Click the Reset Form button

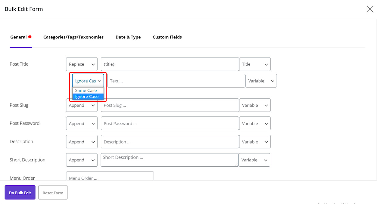[53, 193]
